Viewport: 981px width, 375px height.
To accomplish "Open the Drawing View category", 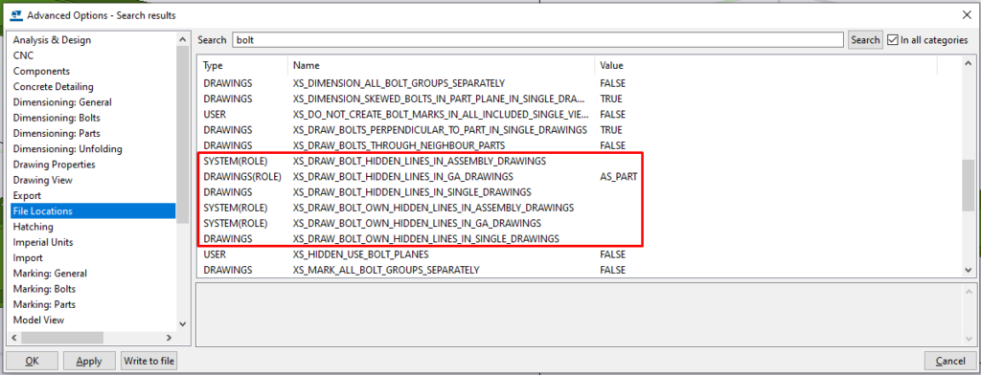I will pyautogui.click(x=42, y=180).
